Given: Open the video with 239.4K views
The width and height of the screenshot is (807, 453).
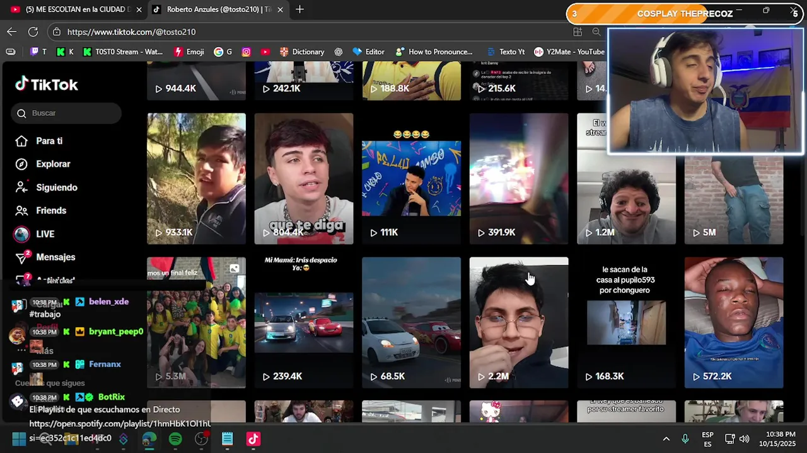Looking at the screenshot, I should 304,322.
